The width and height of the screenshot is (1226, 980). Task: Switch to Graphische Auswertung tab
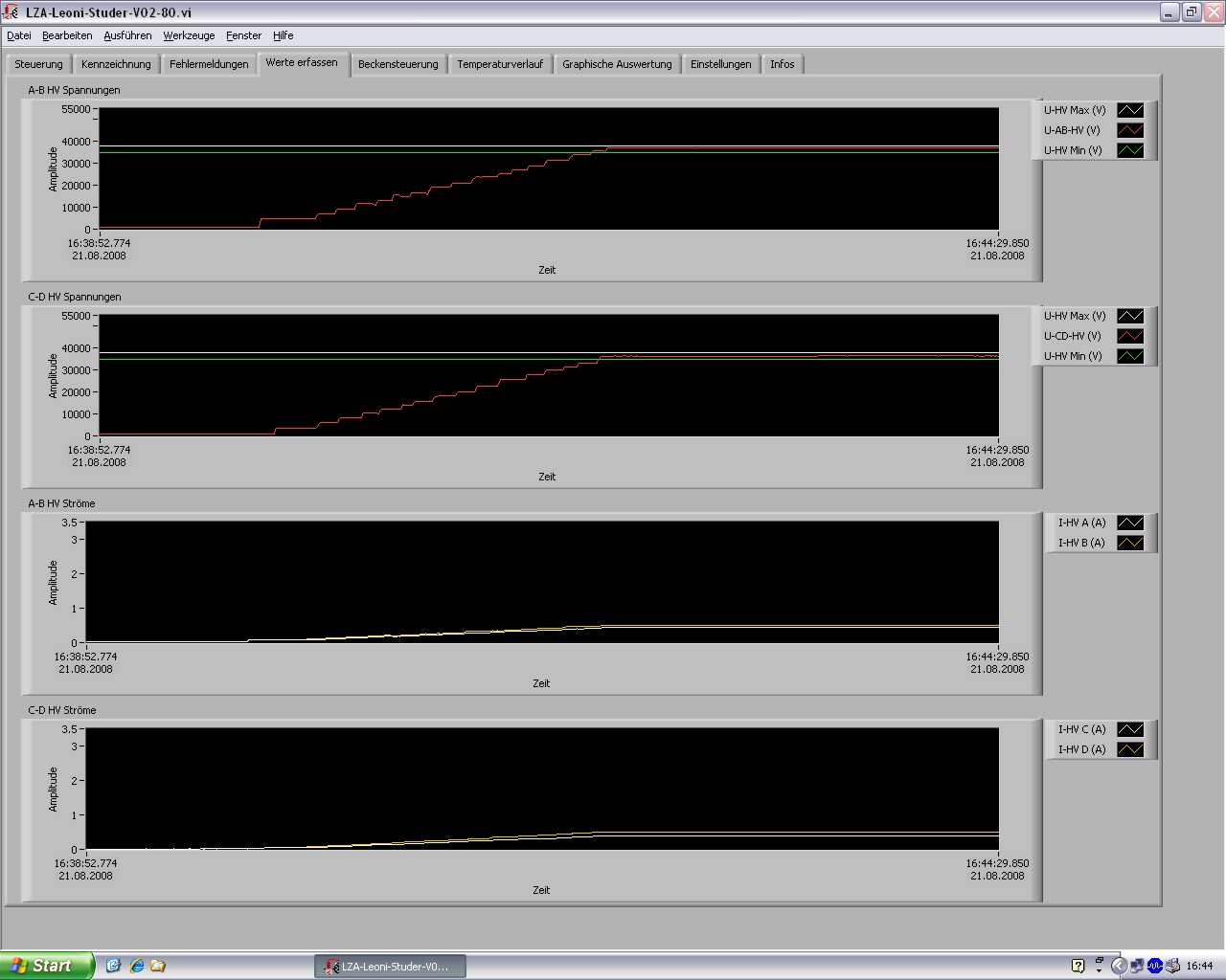[x=617, y=64]
